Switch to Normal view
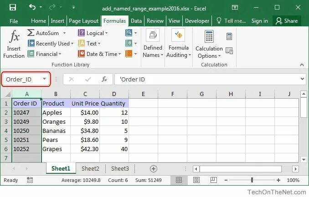The height and width of the screenshot is (197, 309). point(179,180)
